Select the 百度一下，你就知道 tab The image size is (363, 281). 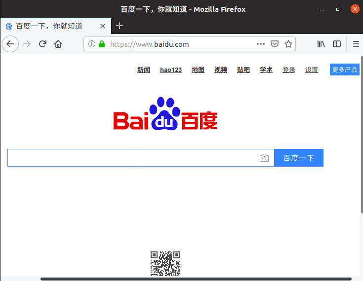tap(56, 26)
